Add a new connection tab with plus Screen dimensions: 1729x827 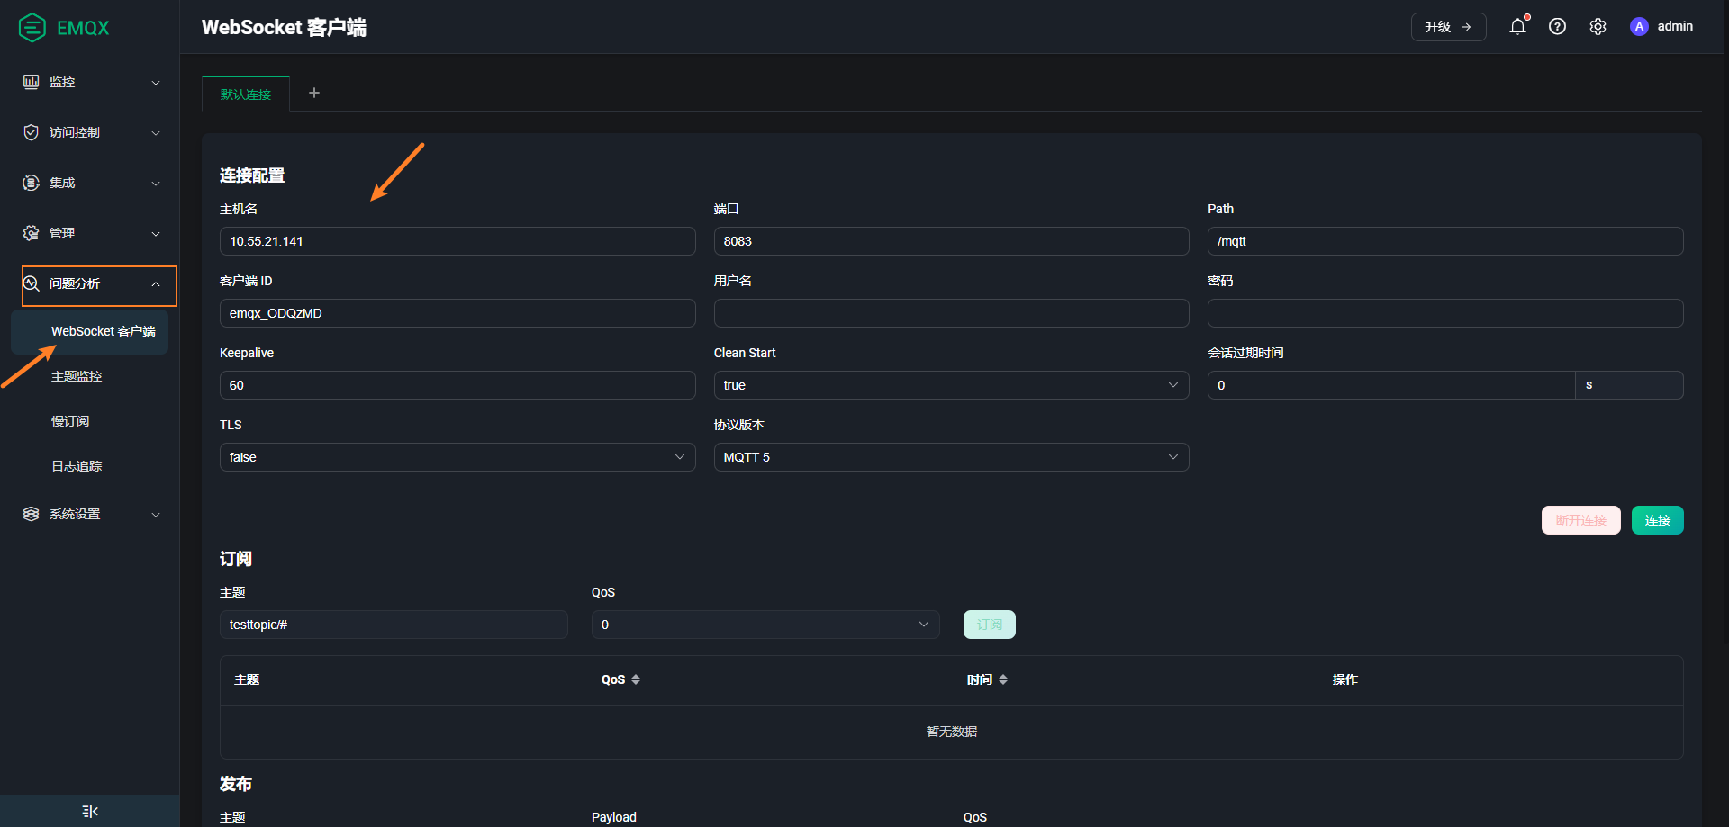pos(314,93)
